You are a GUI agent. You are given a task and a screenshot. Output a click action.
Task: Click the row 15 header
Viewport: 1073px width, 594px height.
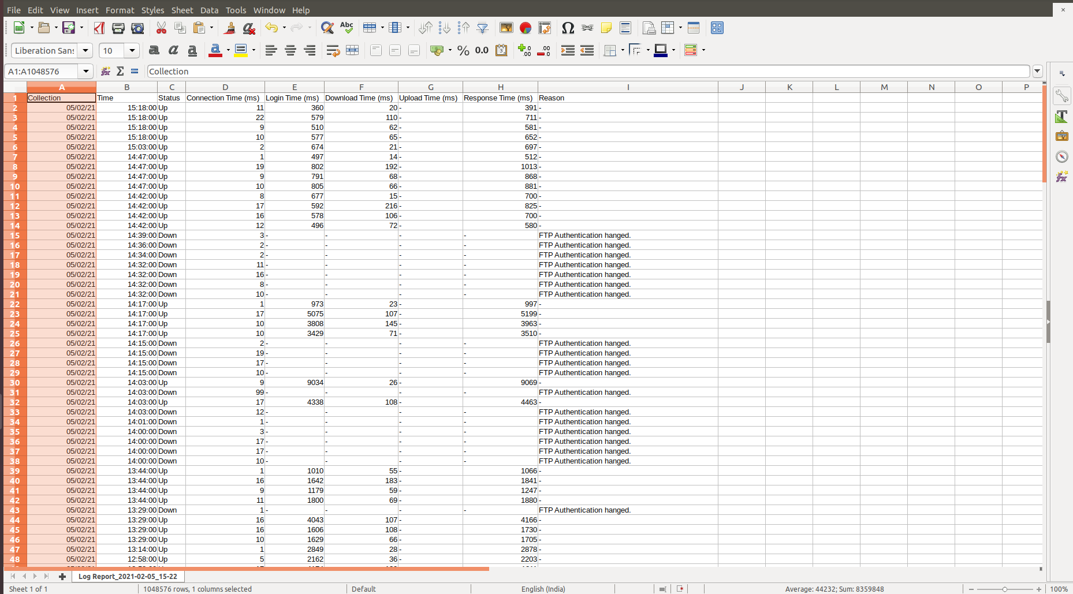15,236
